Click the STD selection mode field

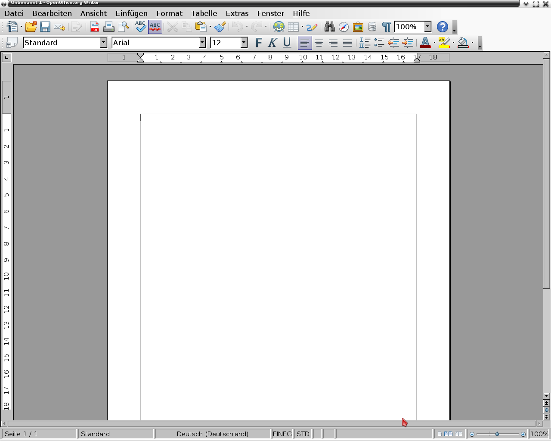pyautogui.click(x=303, y=434)
